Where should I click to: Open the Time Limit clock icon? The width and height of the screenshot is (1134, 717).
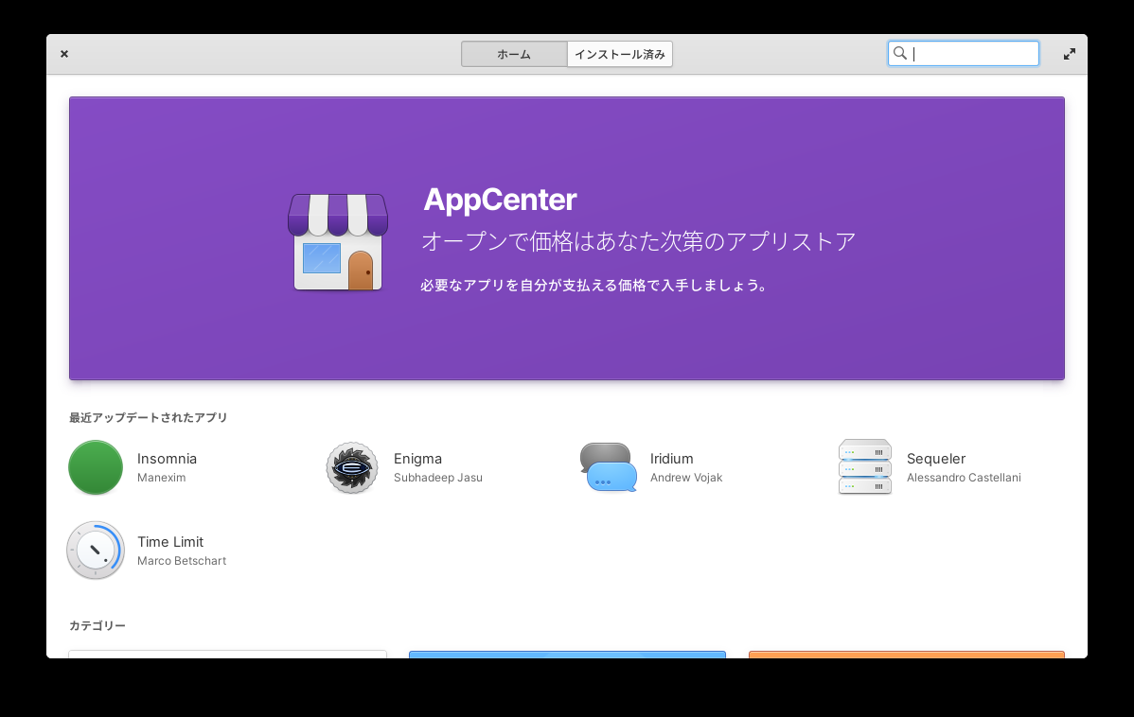96,550
